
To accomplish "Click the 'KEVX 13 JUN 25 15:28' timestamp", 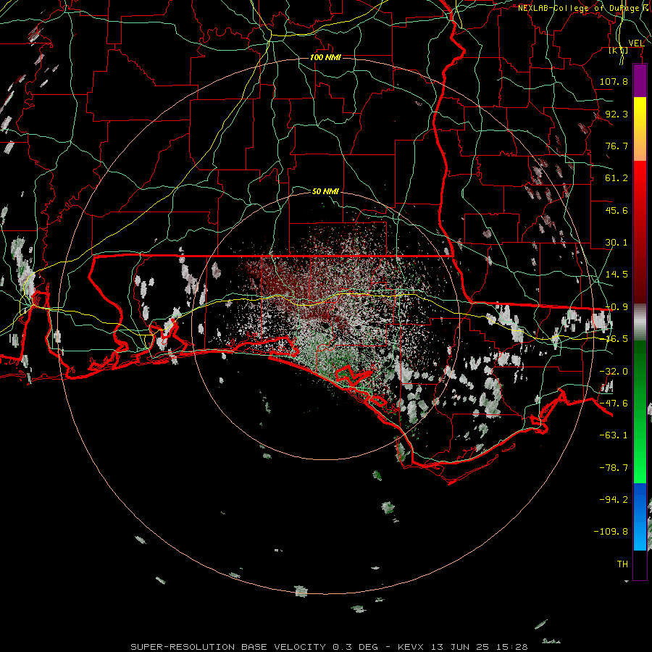I will (x=463, y=647).
